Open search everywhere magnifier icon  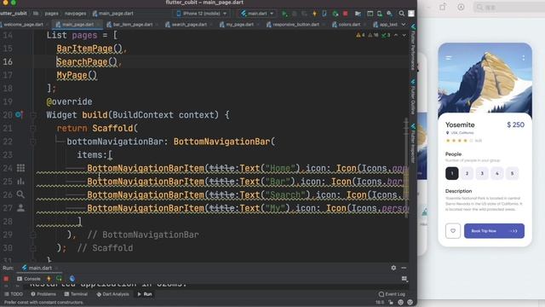pos(401,14)
